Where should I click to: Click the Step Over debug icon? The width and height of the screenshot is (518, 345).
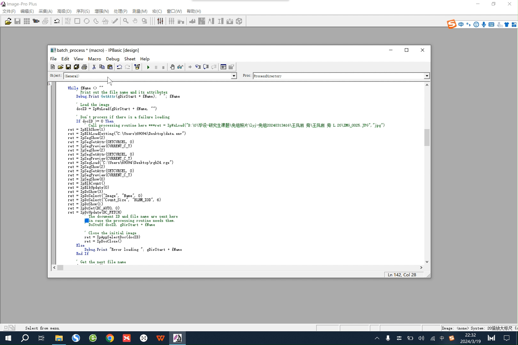click(206, 67)
